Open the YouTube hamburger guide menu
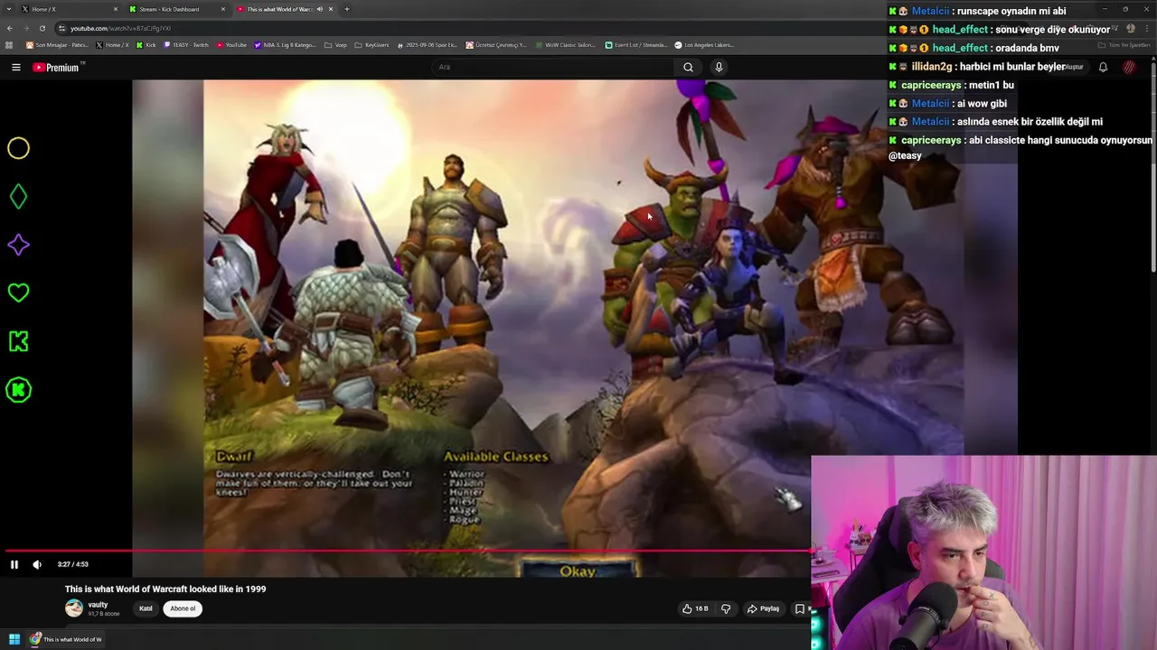 tap(16, 67)
